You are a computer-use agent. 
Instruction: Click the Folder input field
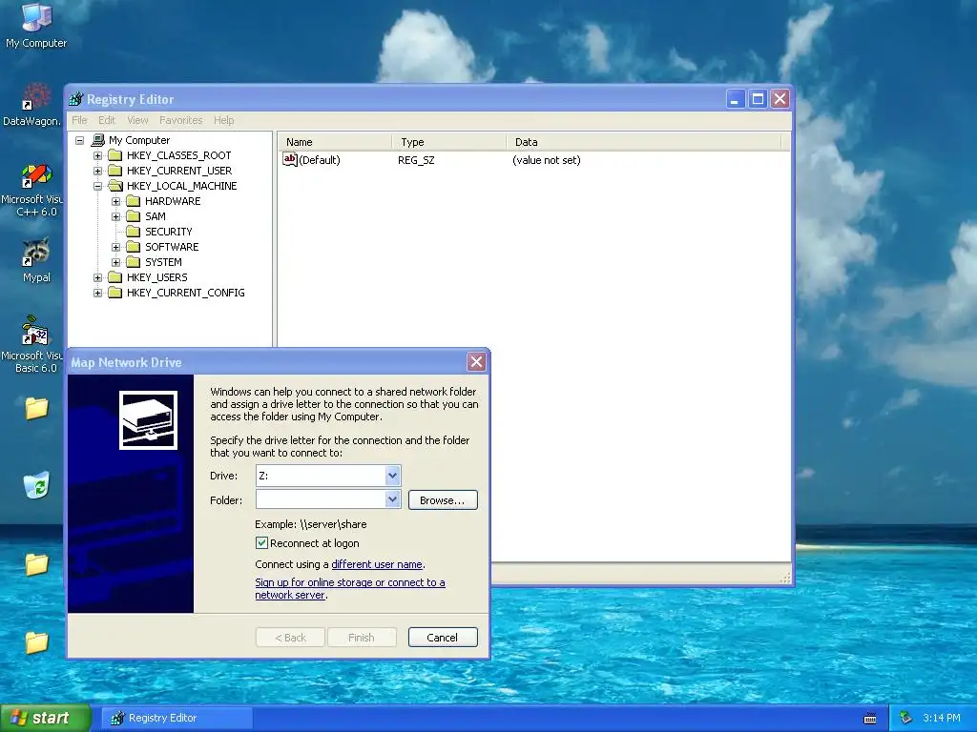tap(321, 499)
